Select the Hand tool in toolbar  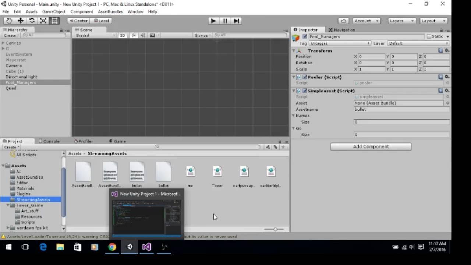click(9, 21)
